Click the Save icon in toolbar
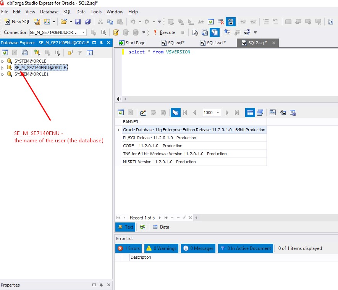The width and height of the screenshot is (338, 290). click(x=78, y=21)
